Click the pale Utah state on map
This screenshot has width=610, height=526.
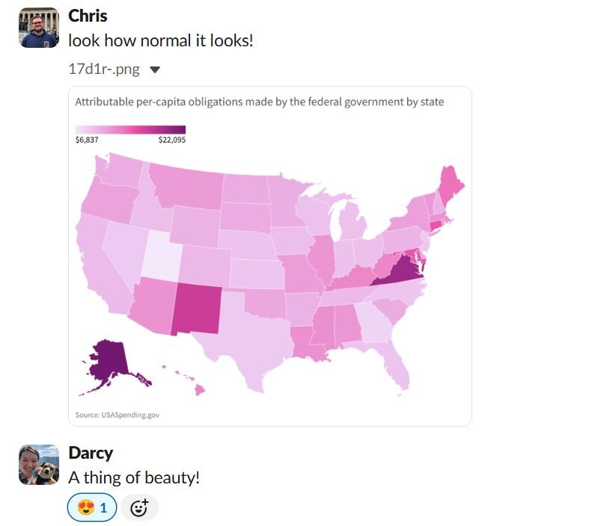[160, 254]
